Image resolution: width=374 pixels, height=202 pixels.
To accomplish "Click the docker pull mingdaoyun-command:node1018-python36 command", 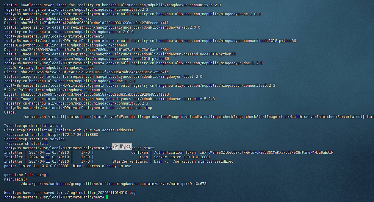I will 201,41.
